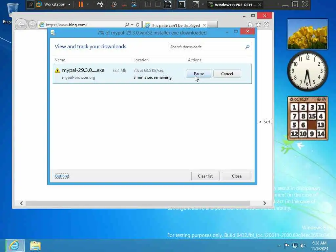Click the IE horizontal scrollbar left arrow
The height and width of the screenshot is (252, 336).
click(x=21, y=203)
